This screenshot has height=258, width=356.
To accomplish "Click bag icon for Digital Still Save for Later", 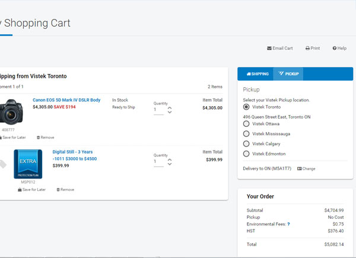I will click(x=20, y=189).
